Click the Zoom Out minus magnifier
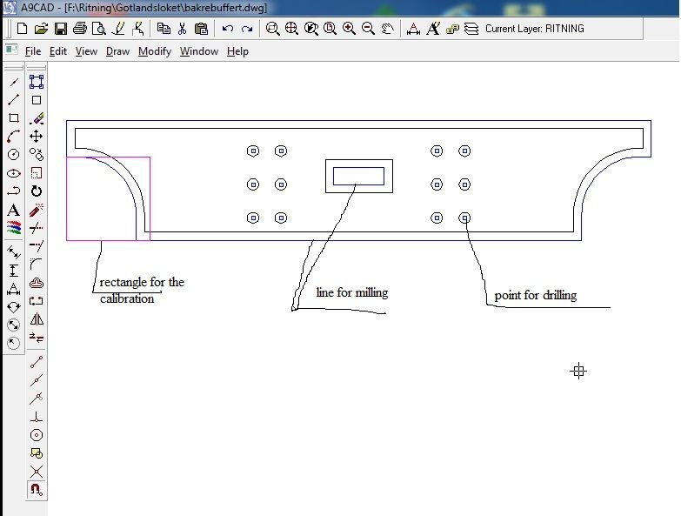This screenshot has width=681, height=516. tap(368, 29)
